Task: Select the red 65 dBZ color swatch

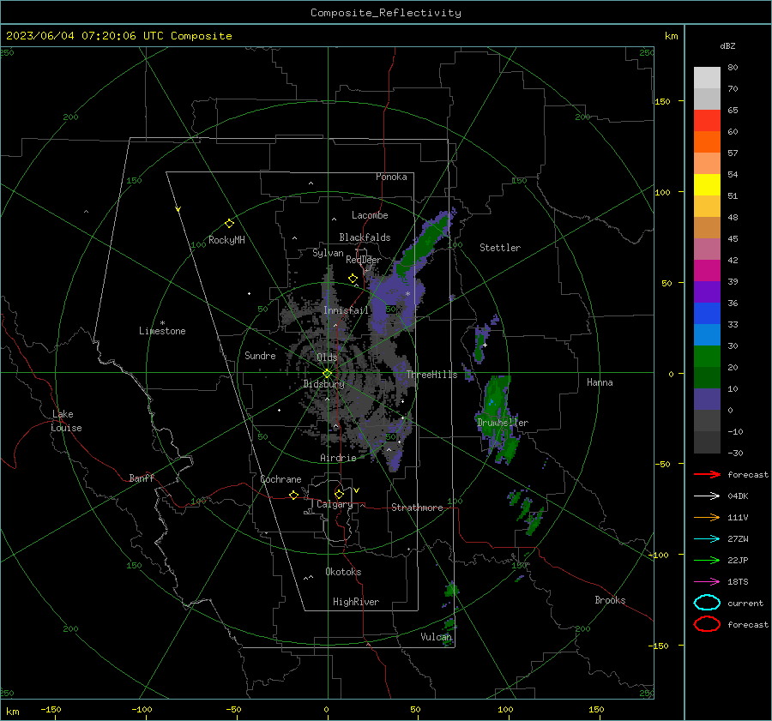Action: click(707, 121)
